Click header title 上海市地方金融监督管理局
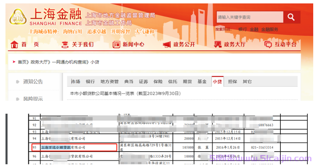 120,15
